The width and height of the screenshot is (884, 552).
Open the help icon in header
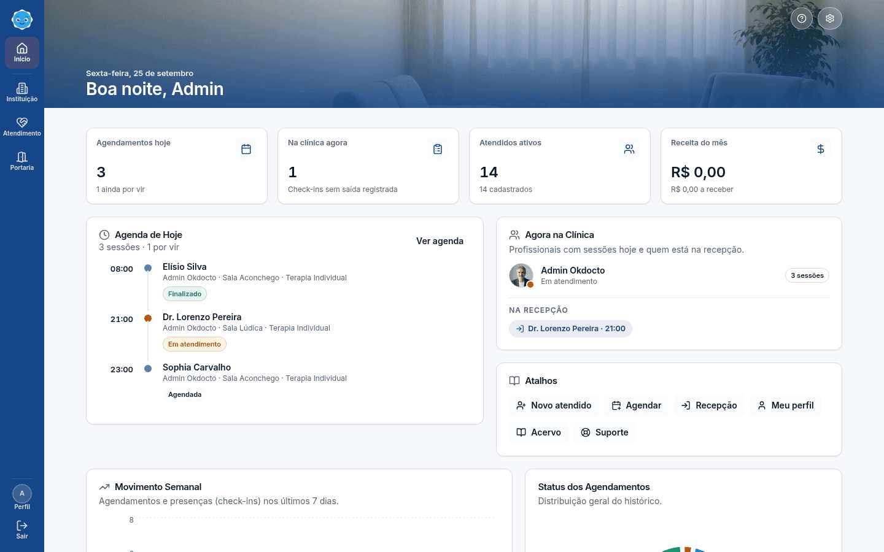click(x=802, y=18)
